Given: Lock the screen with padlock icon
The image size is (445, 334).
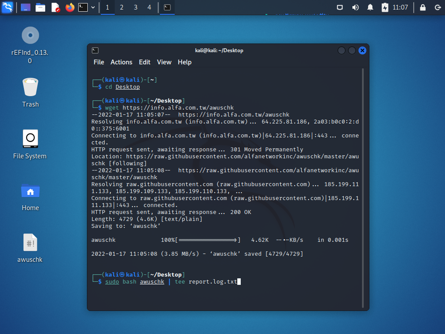Looking at the screenshot, I should tap(422, 7).
